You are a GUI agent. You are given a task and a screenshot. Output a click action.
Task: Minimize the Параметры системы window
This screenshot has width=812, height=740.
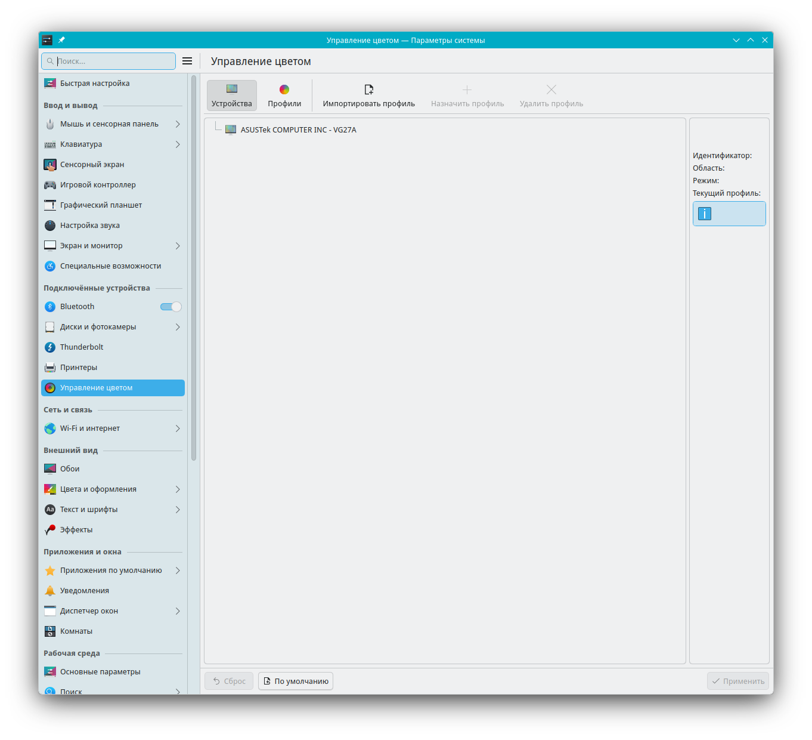click(736, 40)
